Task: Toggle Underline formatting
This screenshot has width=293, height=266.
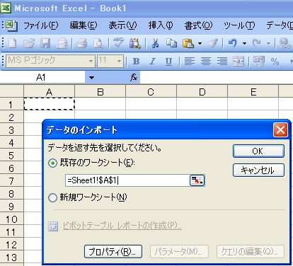Action: (168, 62)
